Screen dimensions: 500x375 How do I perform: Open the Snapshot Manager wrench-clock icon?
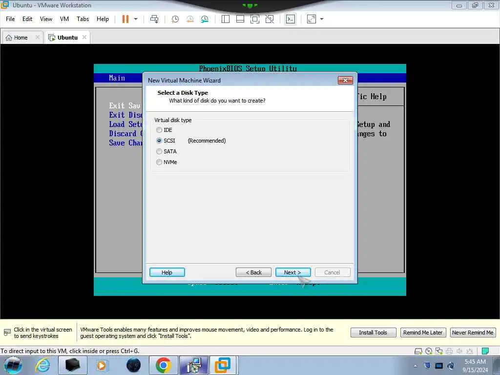[x=205, y=19]
